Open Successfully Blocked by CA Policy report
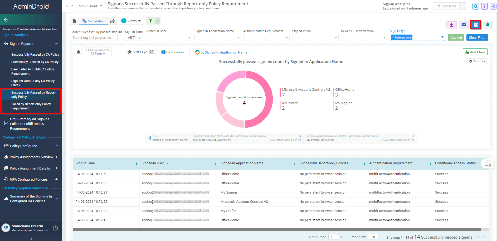The height and width of the screenshot is (241, 497). [x=35, y=62]
